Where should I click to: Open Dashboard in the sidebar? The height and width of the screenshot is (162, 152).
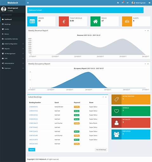[13, 19]
